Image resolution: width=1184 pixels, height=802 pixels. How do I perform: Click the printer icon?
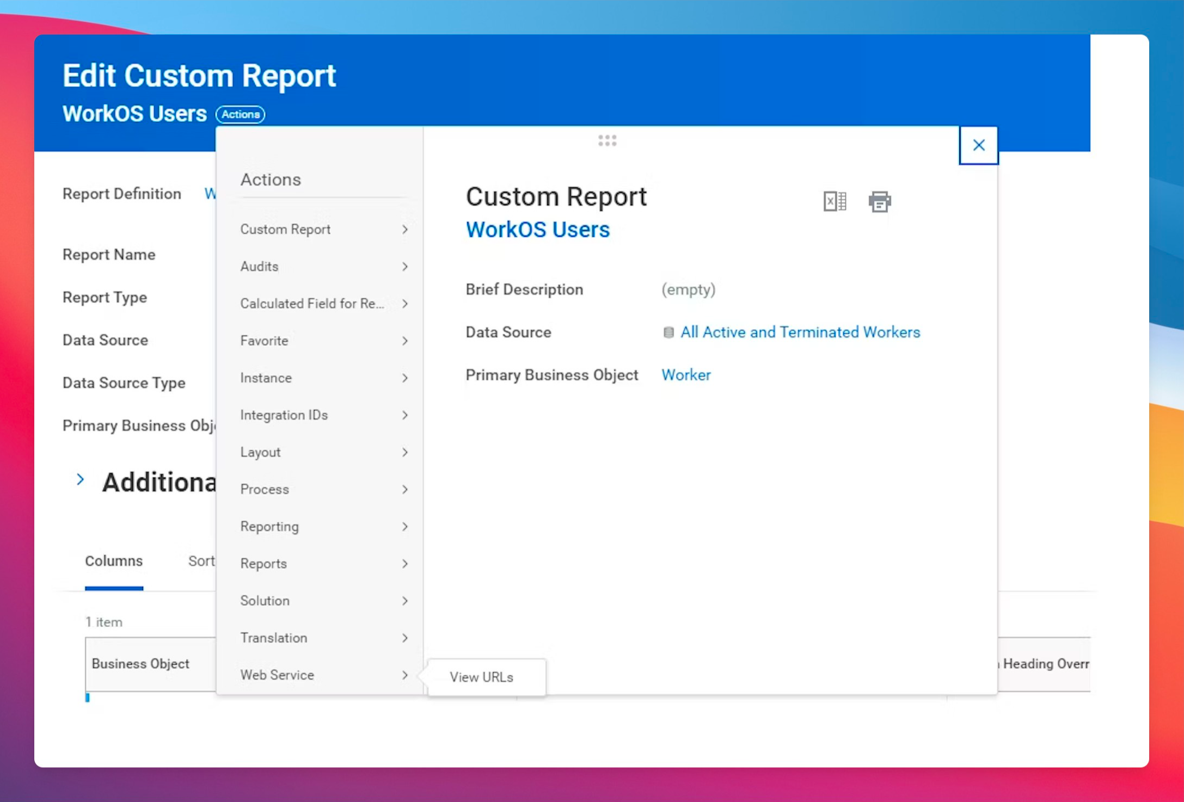coord(879,201)
